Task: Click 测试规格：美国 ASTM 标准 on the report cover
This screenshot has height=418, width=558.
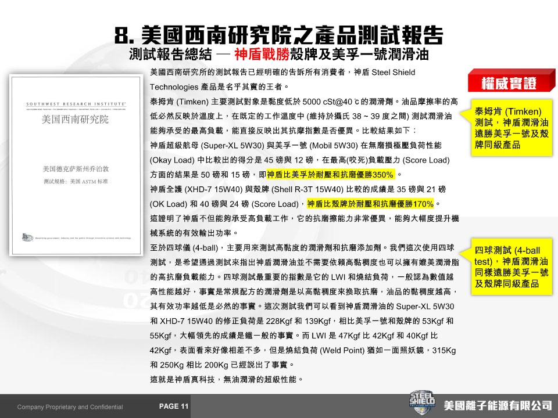Action: pyautogui.click(x=76, y=182)
